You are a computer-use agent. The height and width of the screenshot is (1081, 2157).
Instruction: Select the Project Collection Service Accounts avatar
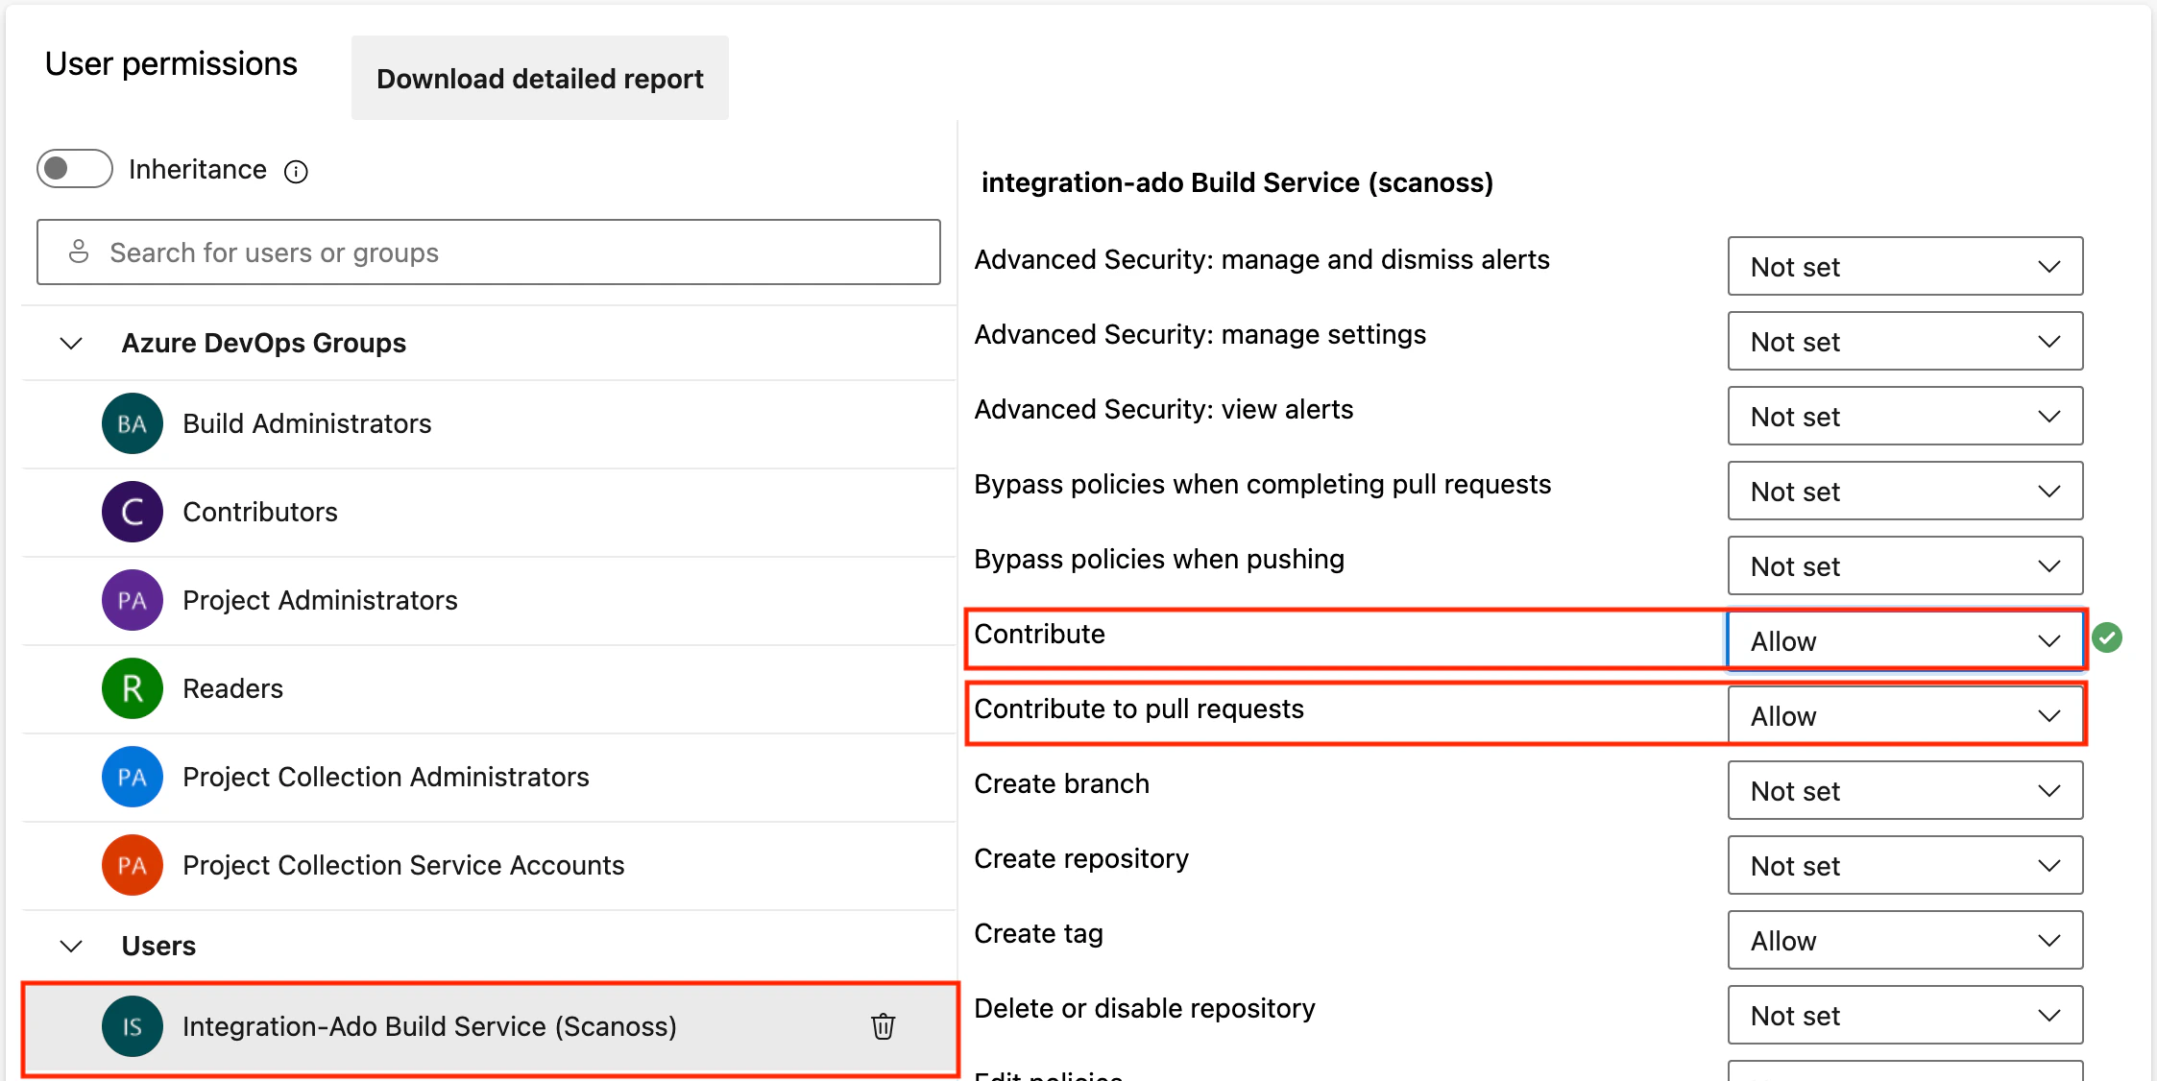click(132, 865)
